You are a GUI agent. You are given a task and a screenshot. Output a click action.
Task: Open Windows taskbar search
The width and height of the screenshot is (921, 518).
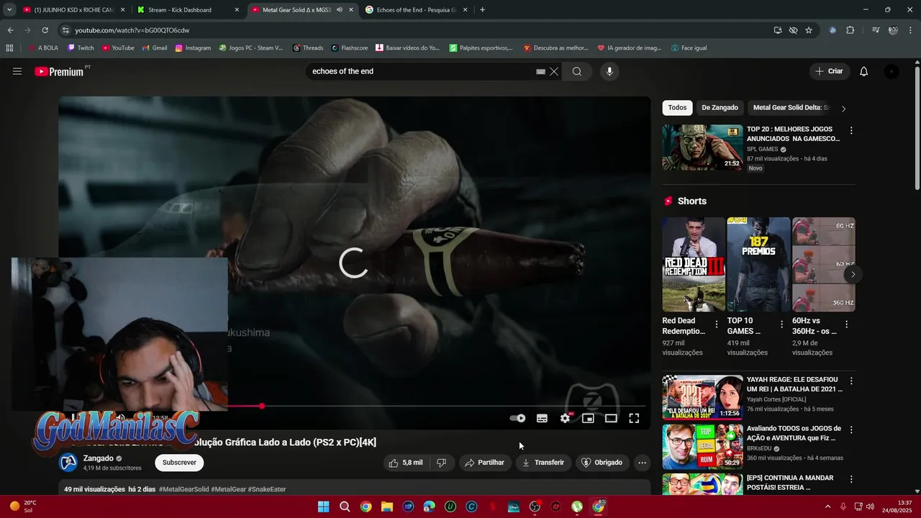[x=345, y=506]
